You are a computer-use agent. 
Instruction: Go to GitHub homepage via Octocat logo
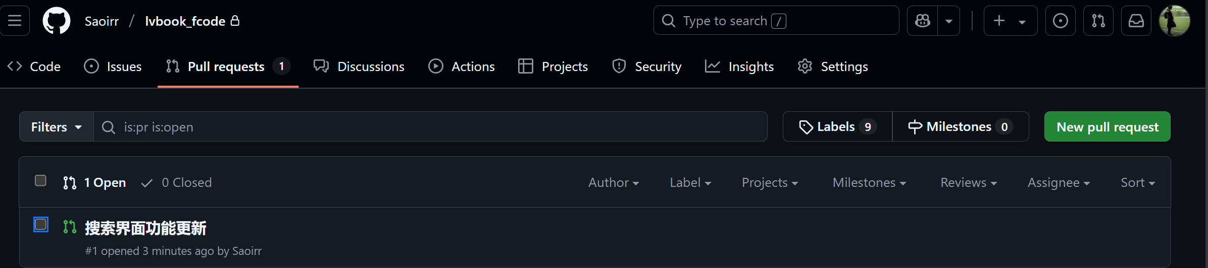(x=56, y=21)
